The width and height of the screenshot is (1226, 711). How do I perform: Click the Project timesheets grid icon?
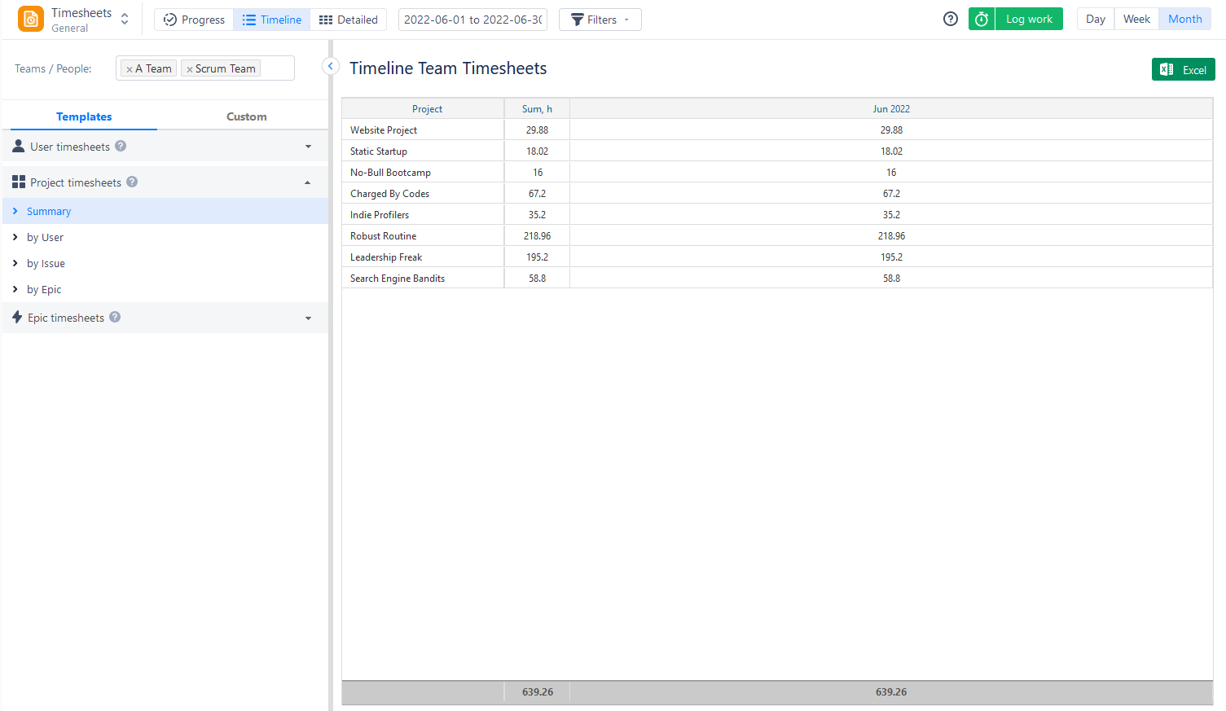18,182
